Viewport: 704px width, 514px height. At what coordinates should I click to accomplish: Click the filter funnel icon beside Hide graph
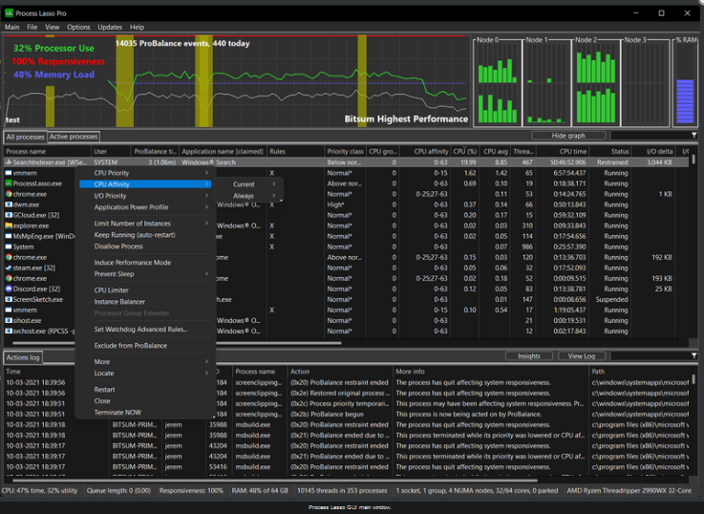click(x=693, y=135)
